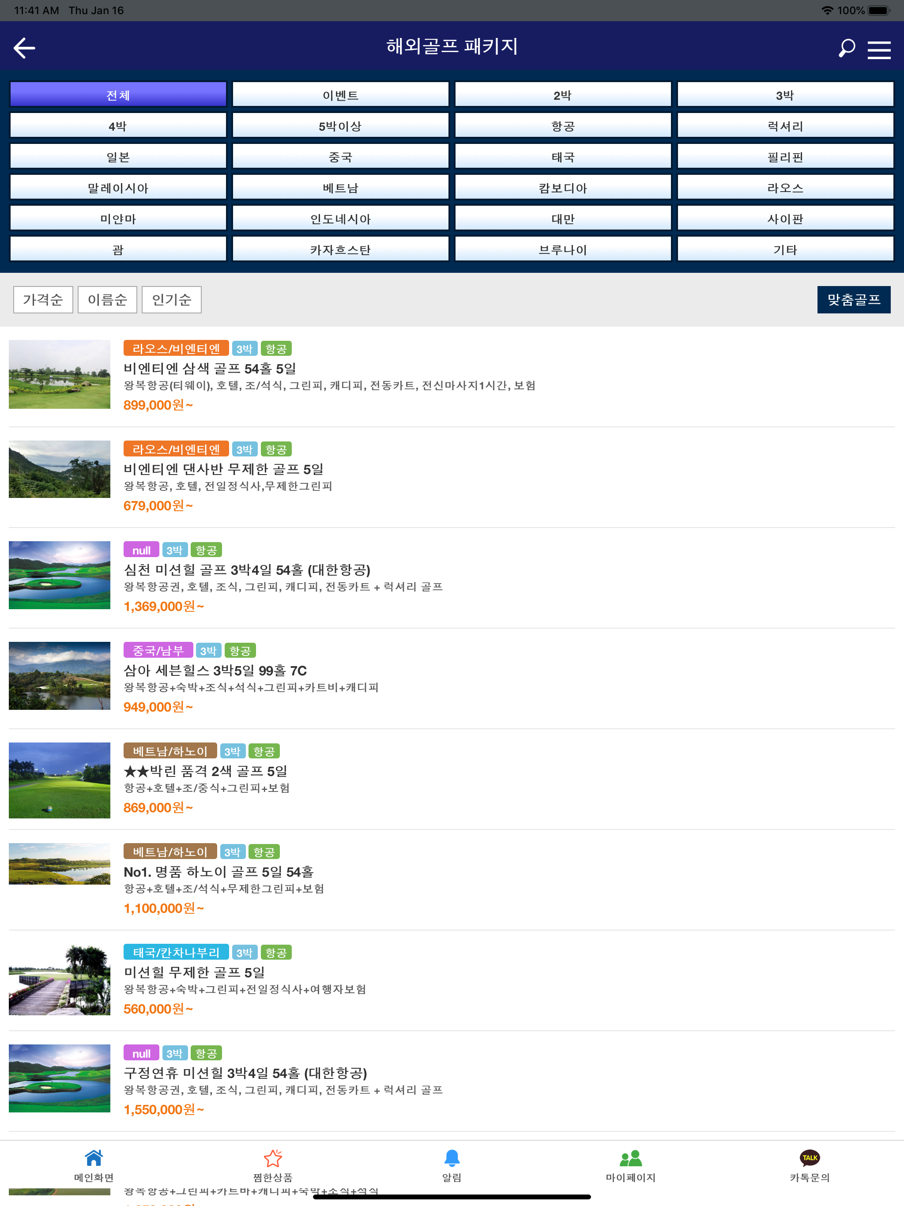Open 삼아 세븐힐스 package thumbnail
904x1206 pixels.
tap(60, 675)
